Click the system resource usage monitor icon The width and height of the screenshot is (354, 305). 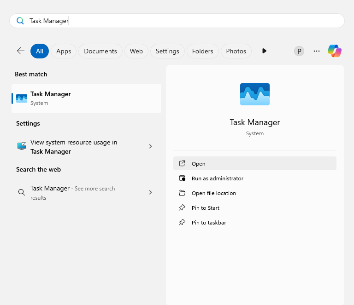click(x=22, y=146)
